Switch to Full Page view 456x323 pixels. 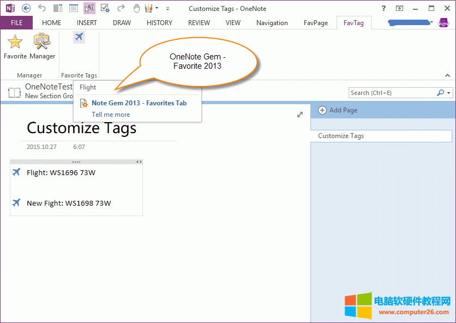coord(74,8)
